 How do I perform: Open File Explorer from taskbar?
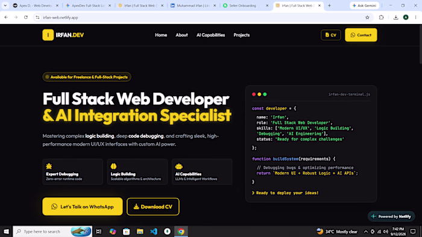pos(140,232)
